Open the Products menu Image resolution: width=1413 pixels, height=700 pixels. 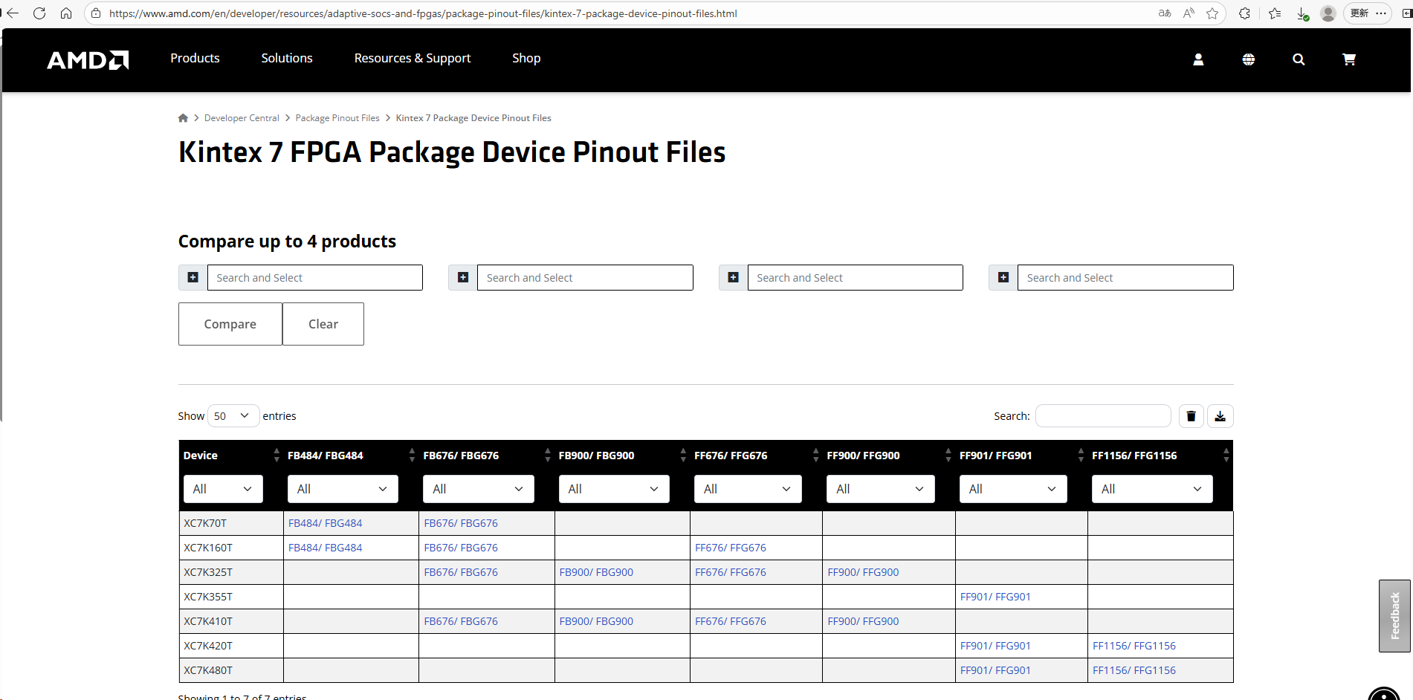[x=195, y=58]
